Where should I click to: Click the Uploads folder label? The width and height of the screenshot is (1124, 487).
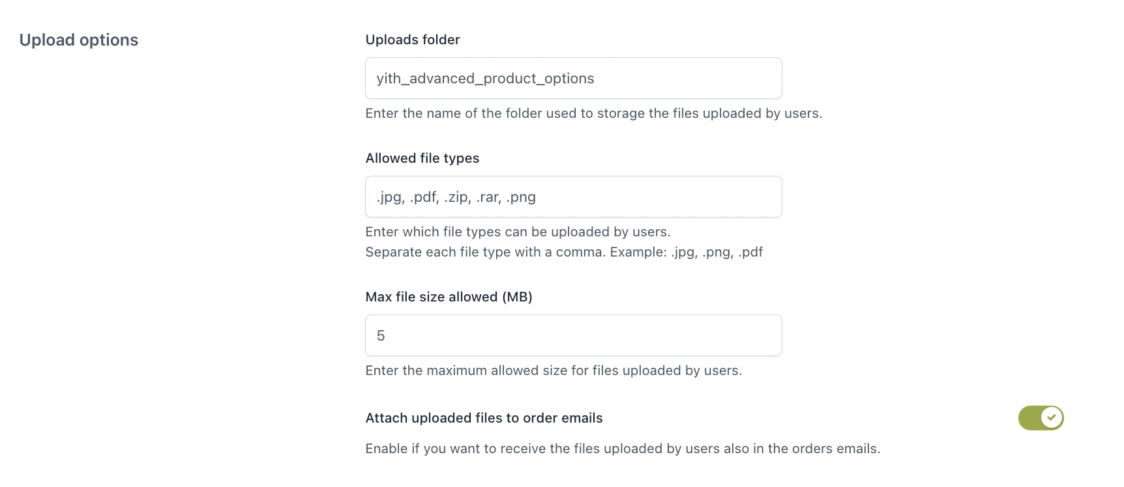click(413, 40)
